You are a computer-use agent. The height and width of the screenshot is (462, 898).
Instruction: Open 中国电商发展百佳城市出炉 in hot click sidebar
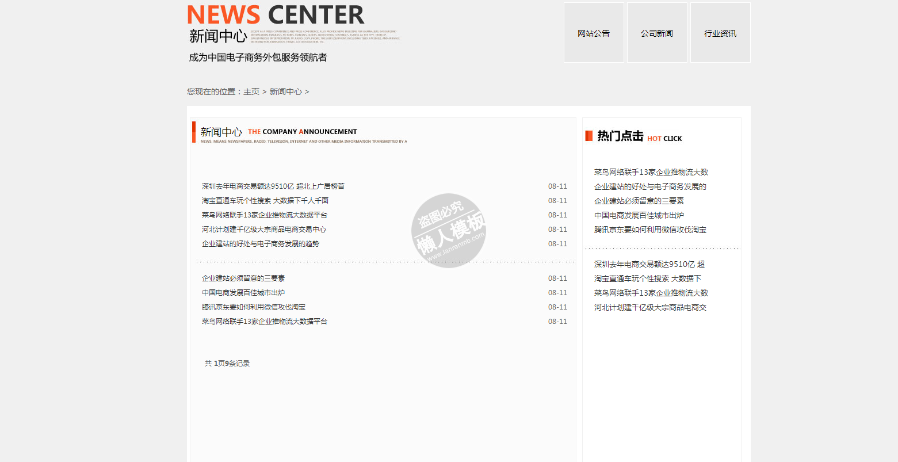[639, 215]
